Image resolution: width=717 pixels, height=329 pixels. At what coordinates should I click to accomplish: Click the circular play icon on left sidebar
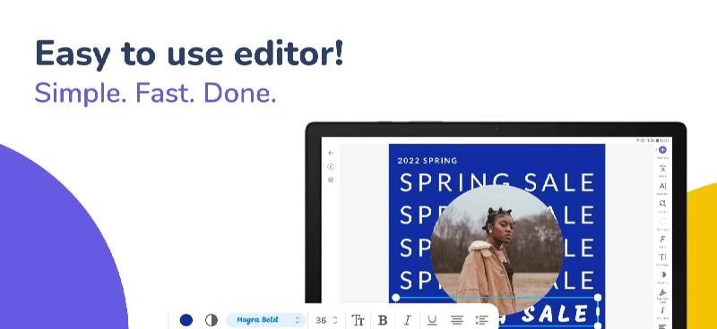click(331, 166)
